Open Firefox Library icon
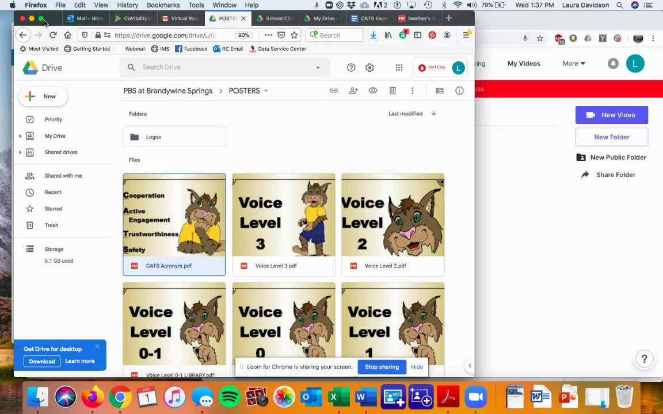The width and height of the screenshot is (663, 414). 388,35
